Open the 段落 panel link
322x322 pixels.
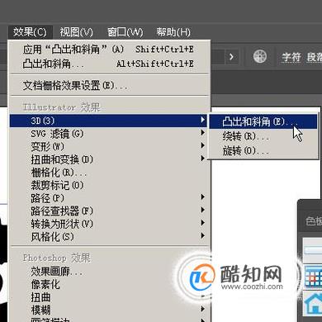pyautogui.click(x=315, y=58)
